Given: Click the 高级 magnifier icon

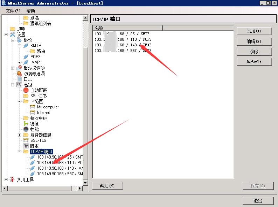Looking at the screenshot, I should (19, 85).
